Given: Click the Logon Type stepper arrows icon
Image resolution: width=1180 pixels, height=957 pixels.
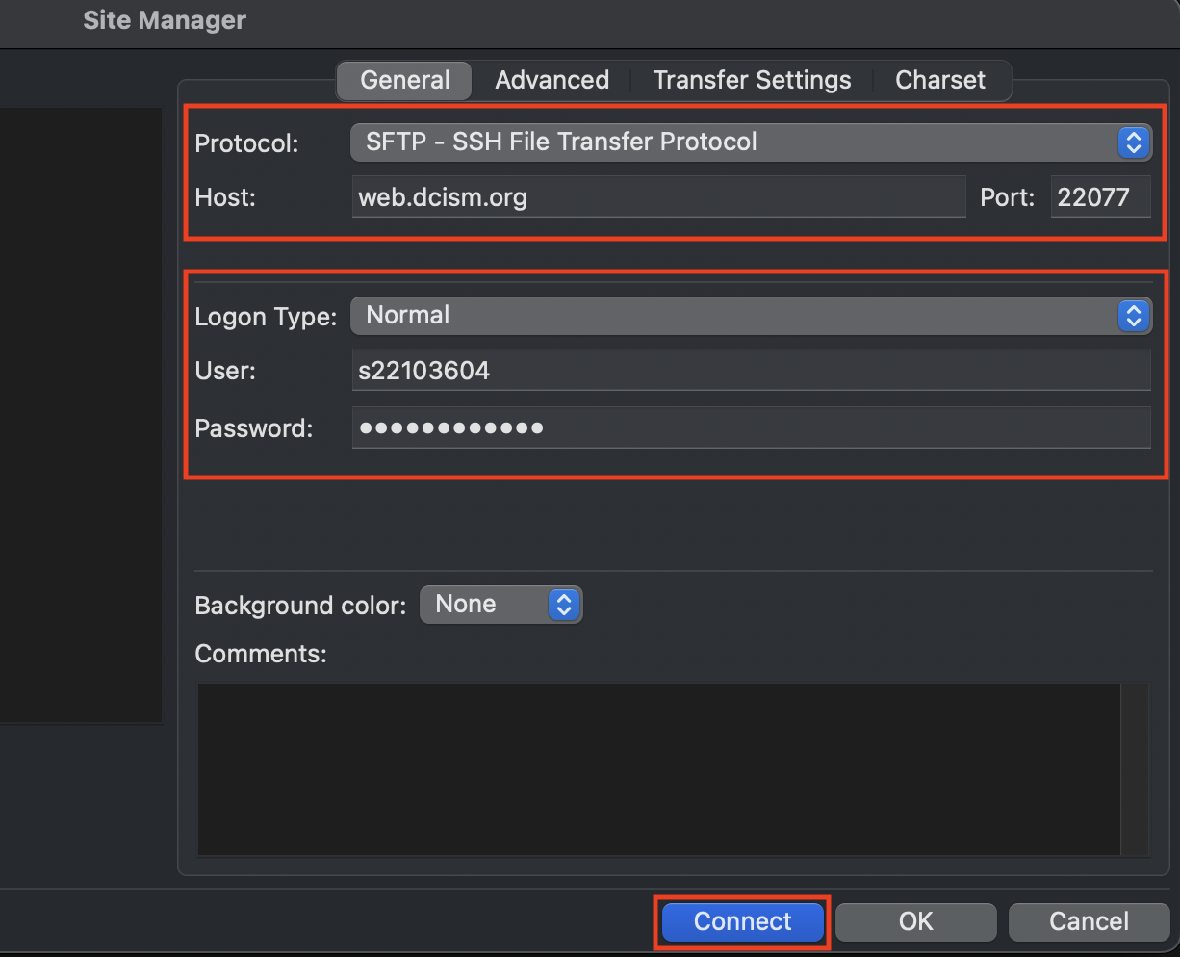Looking at the screenshot, I should click(x=1134, y=316).
